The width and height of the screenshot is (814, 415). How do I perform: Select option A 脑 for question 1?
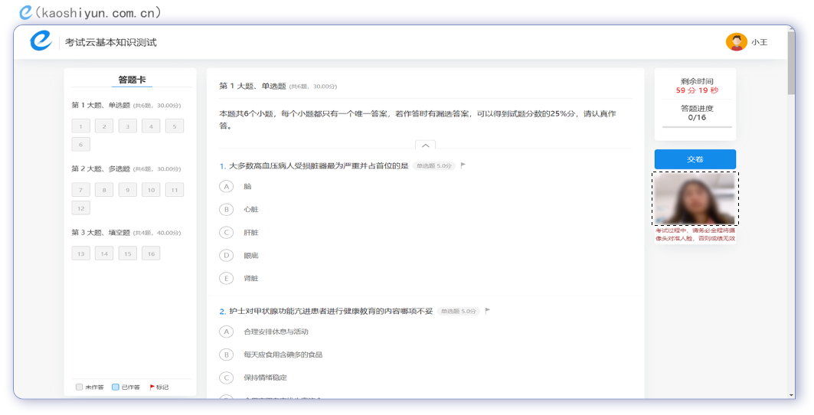click(x=226, y=186)
